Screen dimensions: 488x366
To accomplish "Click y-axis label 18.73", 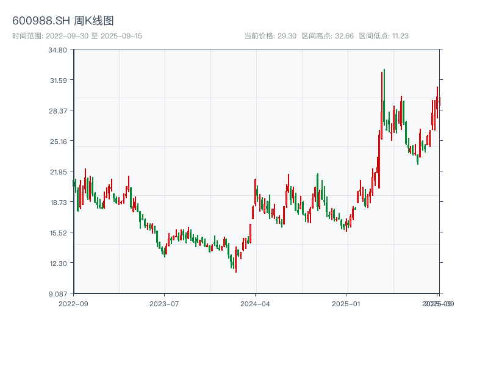I will [59, 203].
